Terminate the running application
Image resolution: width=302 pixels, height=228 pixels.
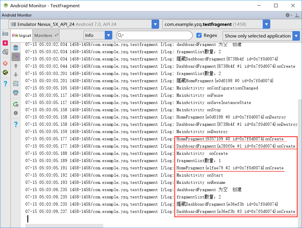pos(5,64)
